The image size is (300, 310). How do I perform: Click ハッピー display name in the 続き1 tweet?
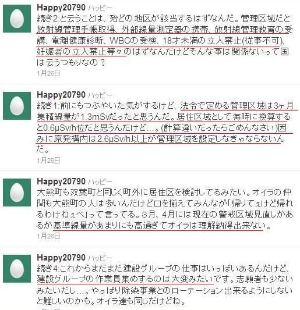[x=100, y=95]
